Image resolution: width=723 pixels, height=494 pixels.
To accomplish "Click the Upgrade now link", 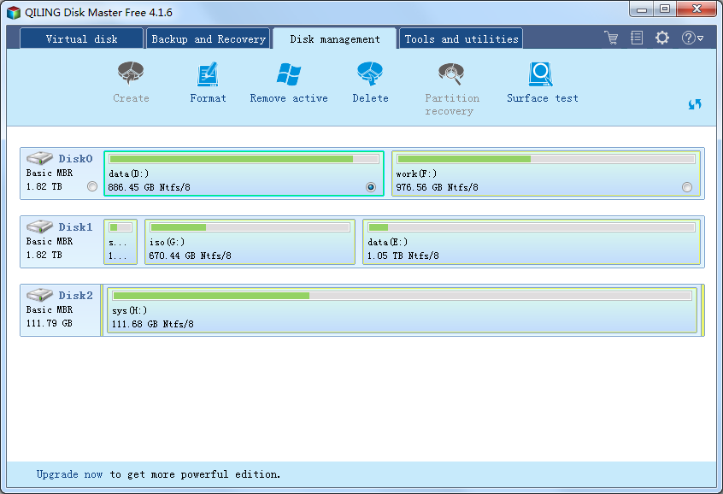I will [x=69, y=474].
